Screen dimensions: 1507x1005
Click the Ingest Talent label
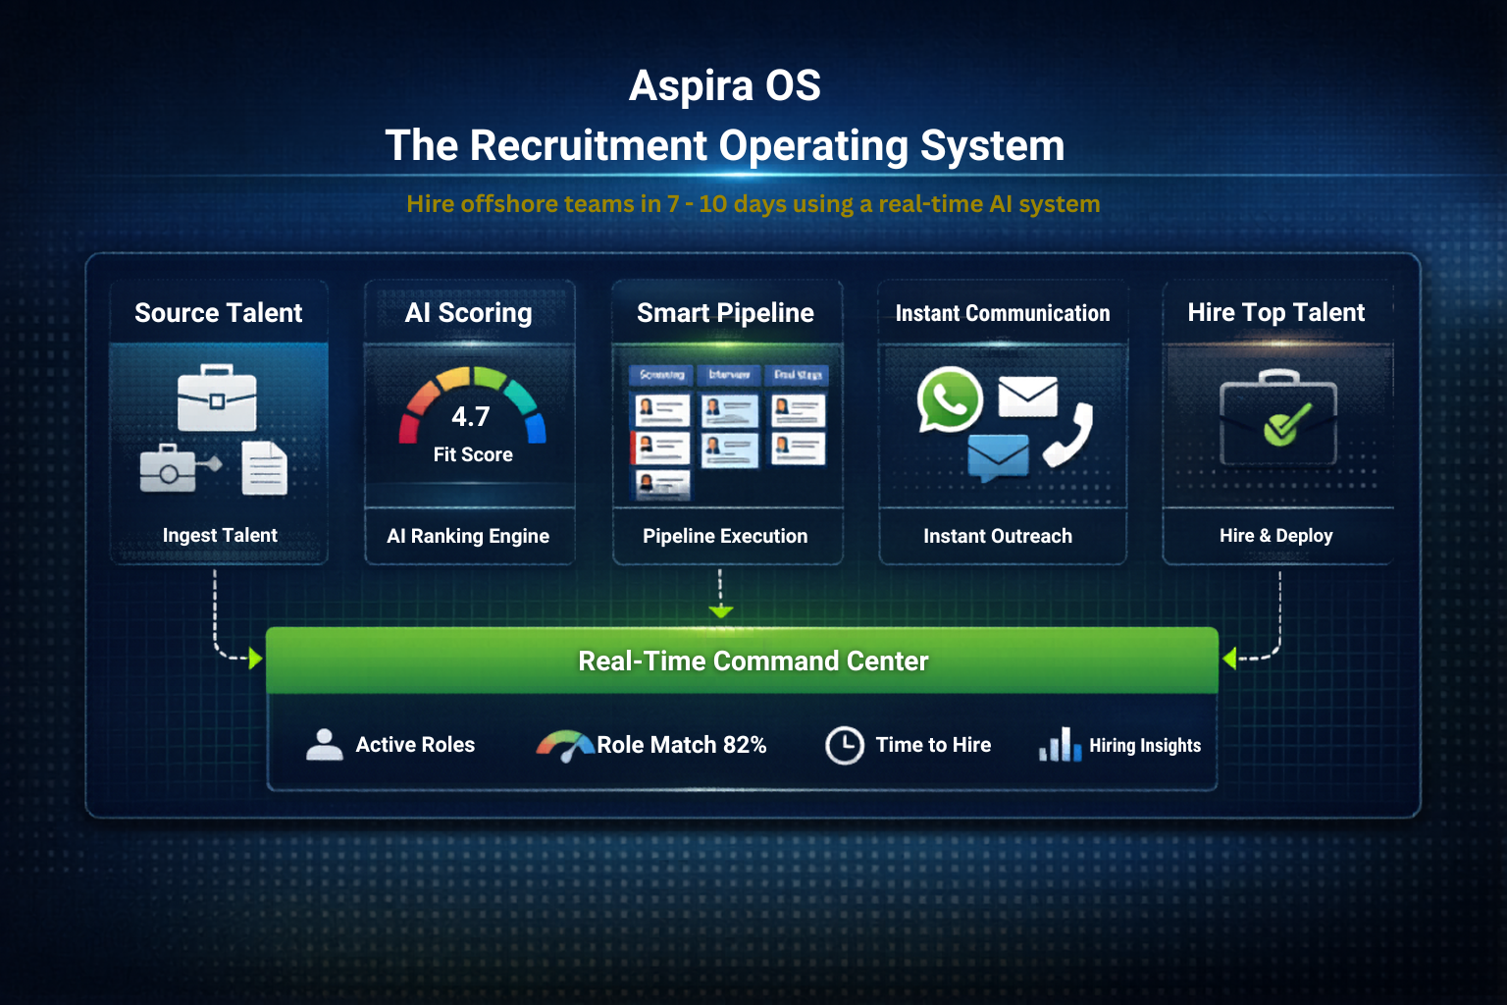click(220, 535)
